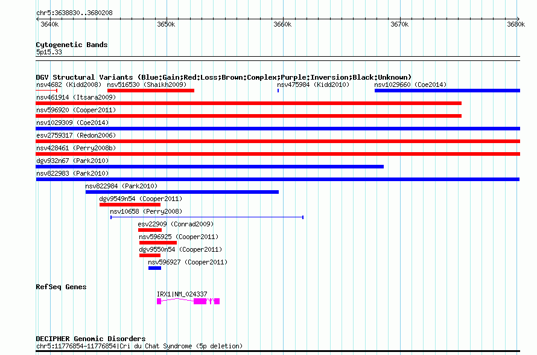Click the dgv932n67 (Park2010) label

coord(72,161)
